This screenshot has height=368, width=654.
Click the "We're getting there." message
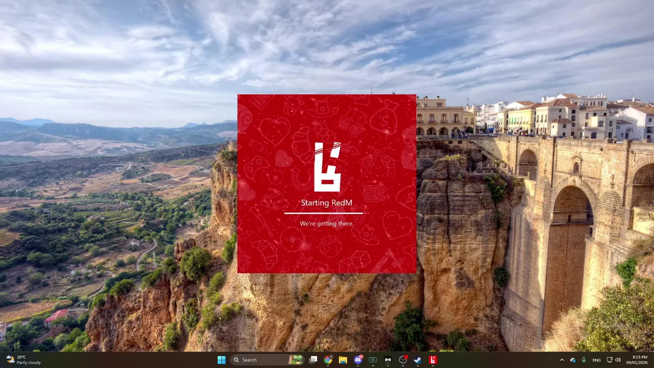point(326,223)
